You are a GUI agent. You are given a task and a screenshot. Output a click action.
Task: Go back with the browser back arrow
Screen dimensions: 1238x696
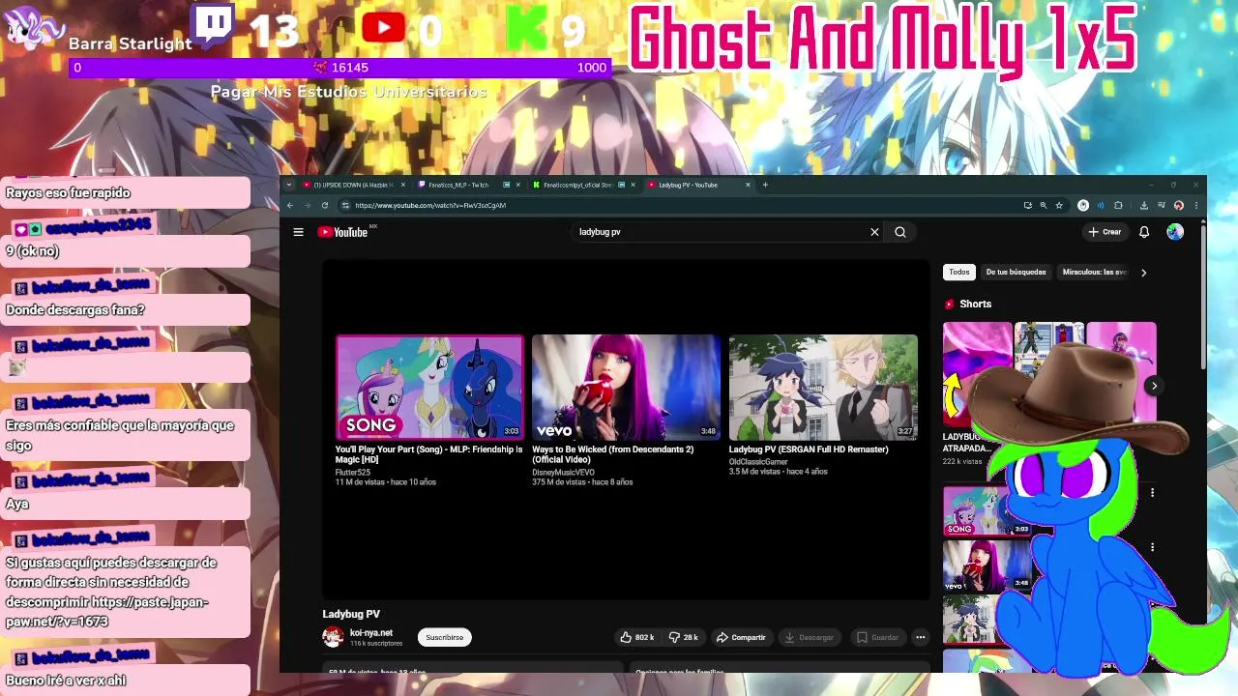click(x=290, y=205)
